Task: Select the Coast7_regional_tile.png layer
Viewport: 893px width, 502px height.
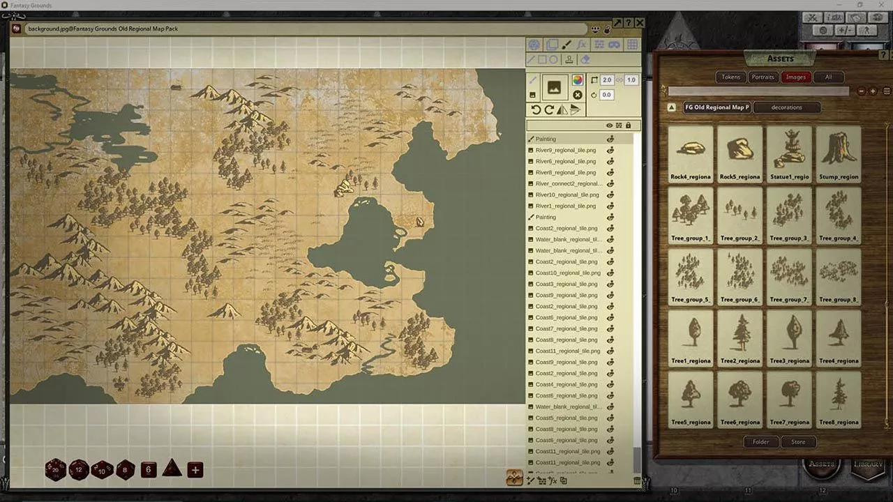Action: (x=580, y=328)
